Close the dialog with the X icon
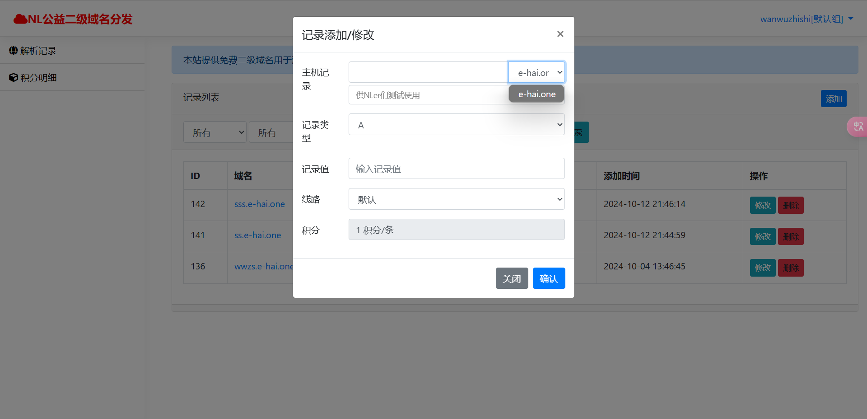 coord(560,34)
